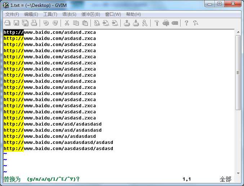
Task: Jump to tag toolbar icon
Action: (x=175, y=23)
